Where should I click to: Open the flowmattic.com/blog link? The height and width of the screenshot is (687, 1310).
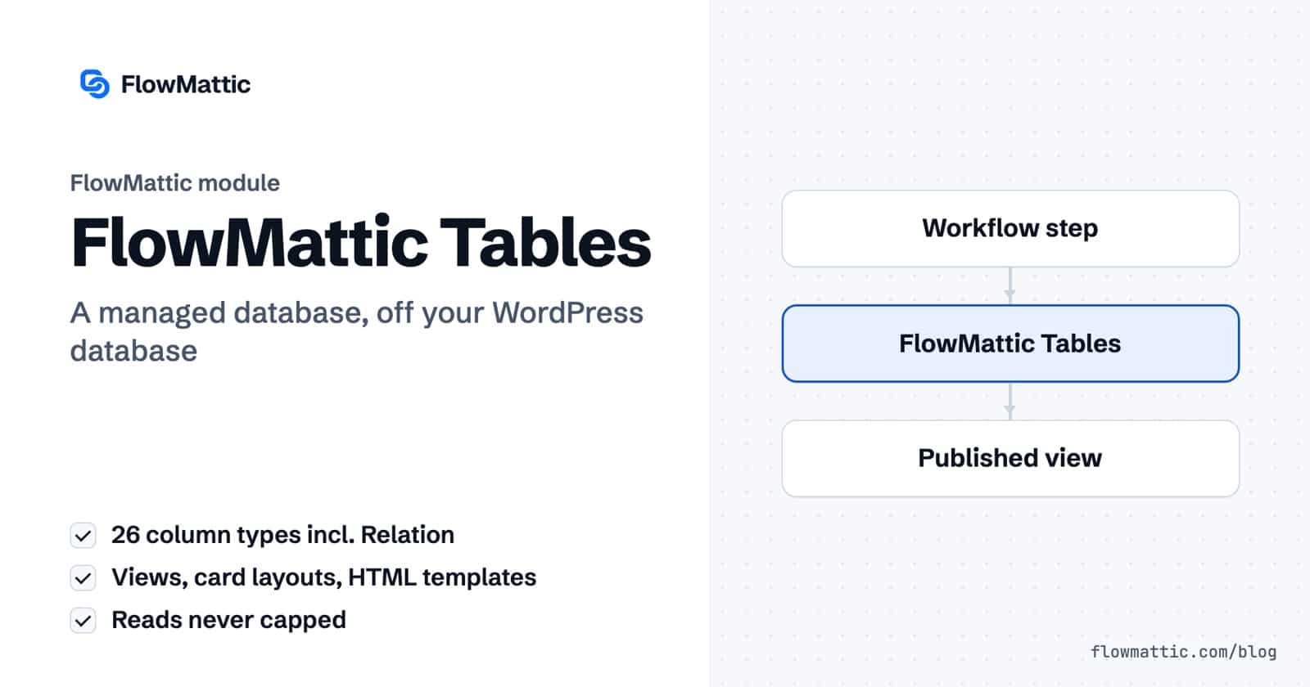[x=1183, y=652]
